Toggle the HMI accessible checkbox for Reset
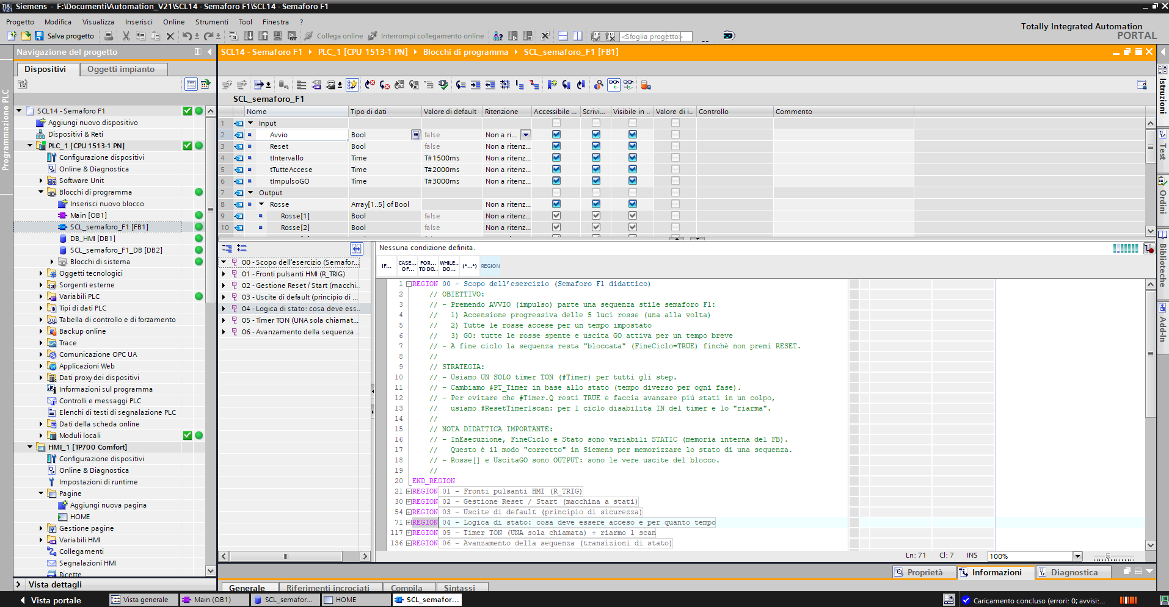The image size is (1169, 607). tap(556, 146)
